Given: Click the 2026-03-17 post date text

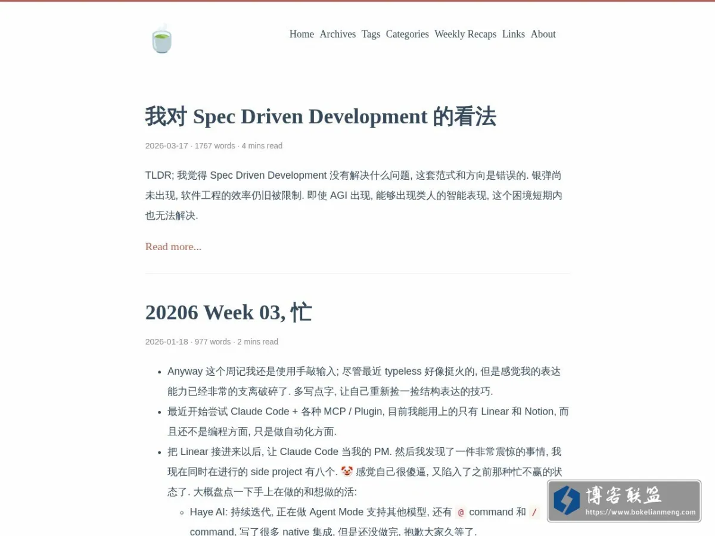Looking at the screenshot, I should (x=167, y=146).
